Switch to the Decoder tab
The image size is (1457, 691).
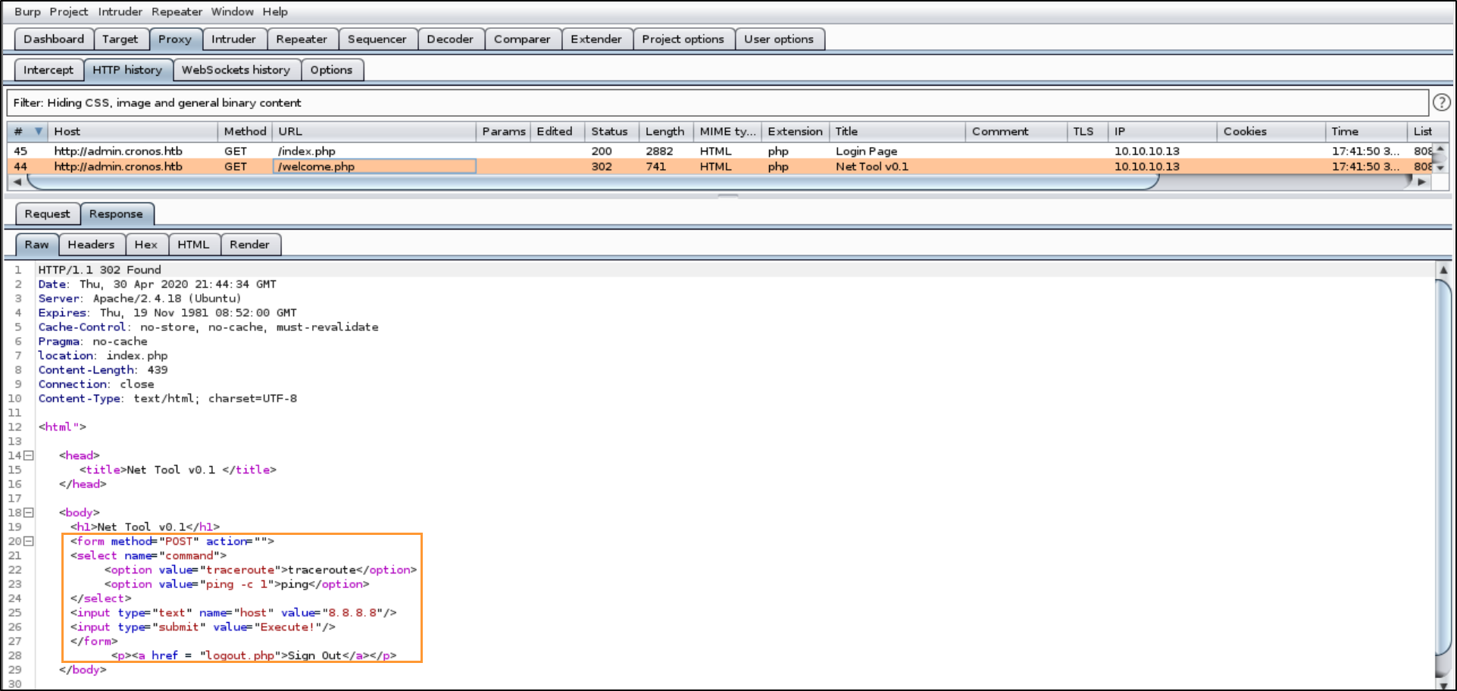(x=450, y=39)
